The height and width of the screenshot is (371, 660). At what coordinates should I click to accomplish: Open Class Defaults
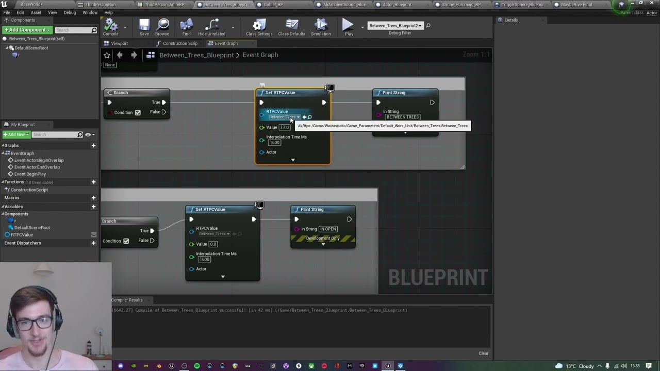click(x=292, y=27)
